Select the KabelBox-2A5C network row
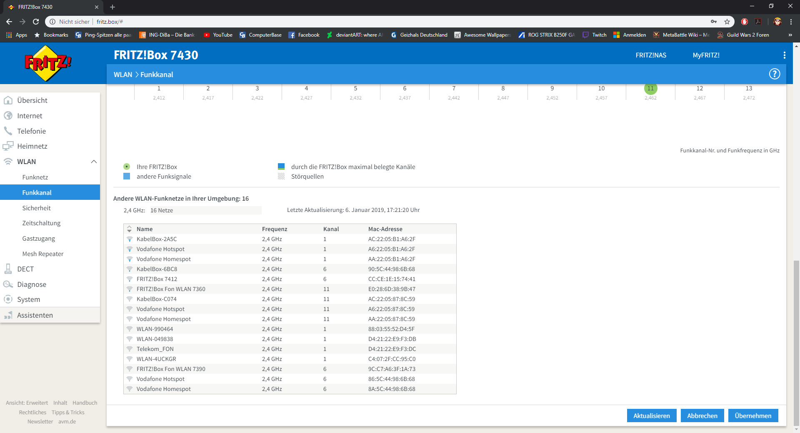Viewport: 800px width, 433px height. tap(290, 239)
